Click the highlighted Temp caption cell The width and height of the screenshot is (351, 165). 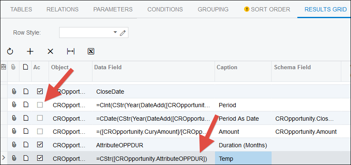point(243,159)
